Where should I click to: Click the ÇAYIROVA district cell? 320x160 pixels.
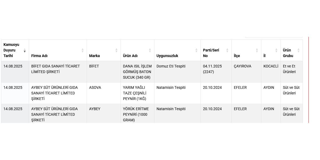(242, 66)
